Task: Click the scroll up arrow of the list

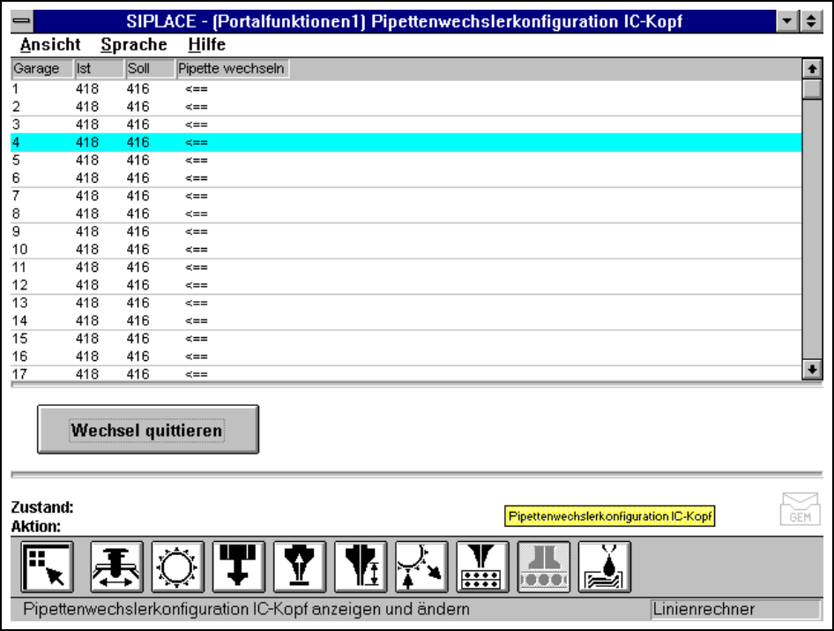Action: 811,68
